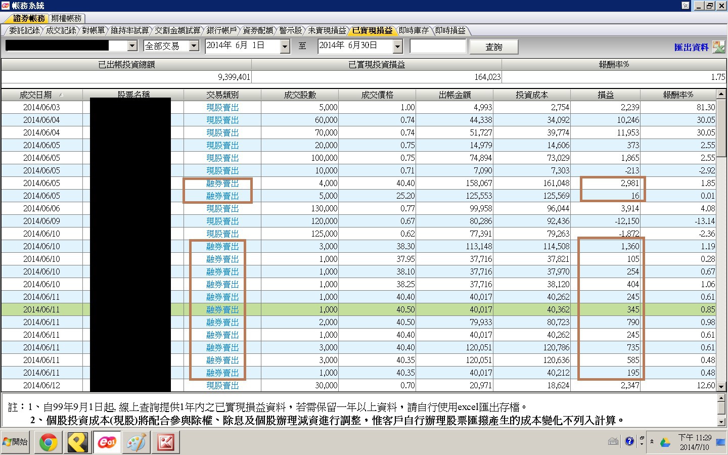This screenshot has height=455, width=728.
Task: Sort by 成交股數 column header
Action: tap(300, 95)
